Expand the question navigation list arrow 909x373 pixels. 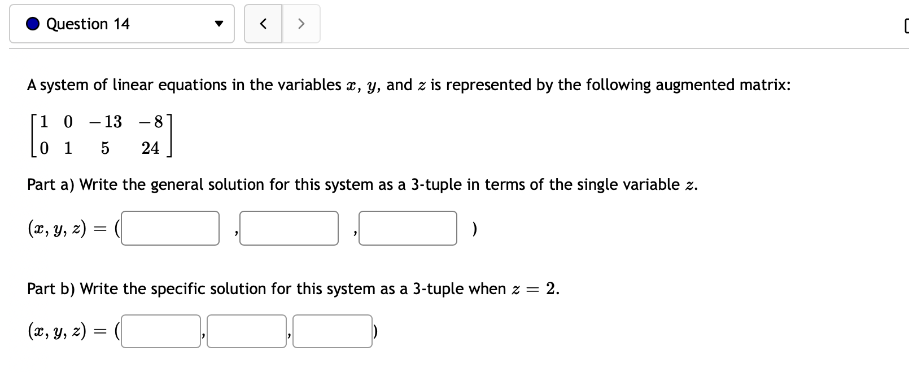point(220,24)
